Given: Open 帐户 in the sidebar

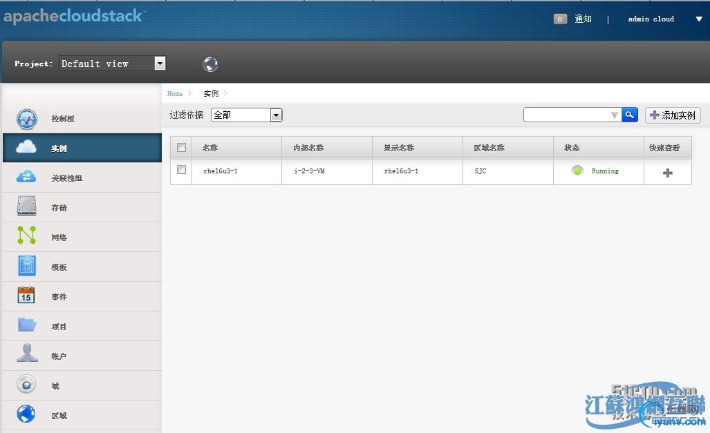Looking at the screenshot, I should point(82,356).
